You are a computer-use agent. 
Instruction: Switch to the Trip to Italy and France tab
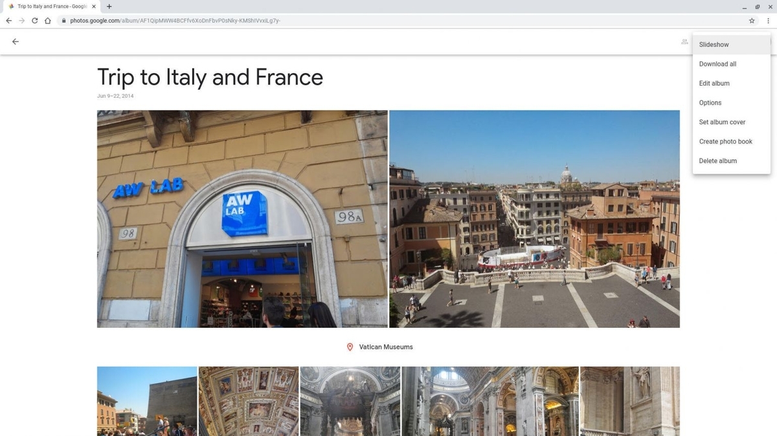(49, 6)
